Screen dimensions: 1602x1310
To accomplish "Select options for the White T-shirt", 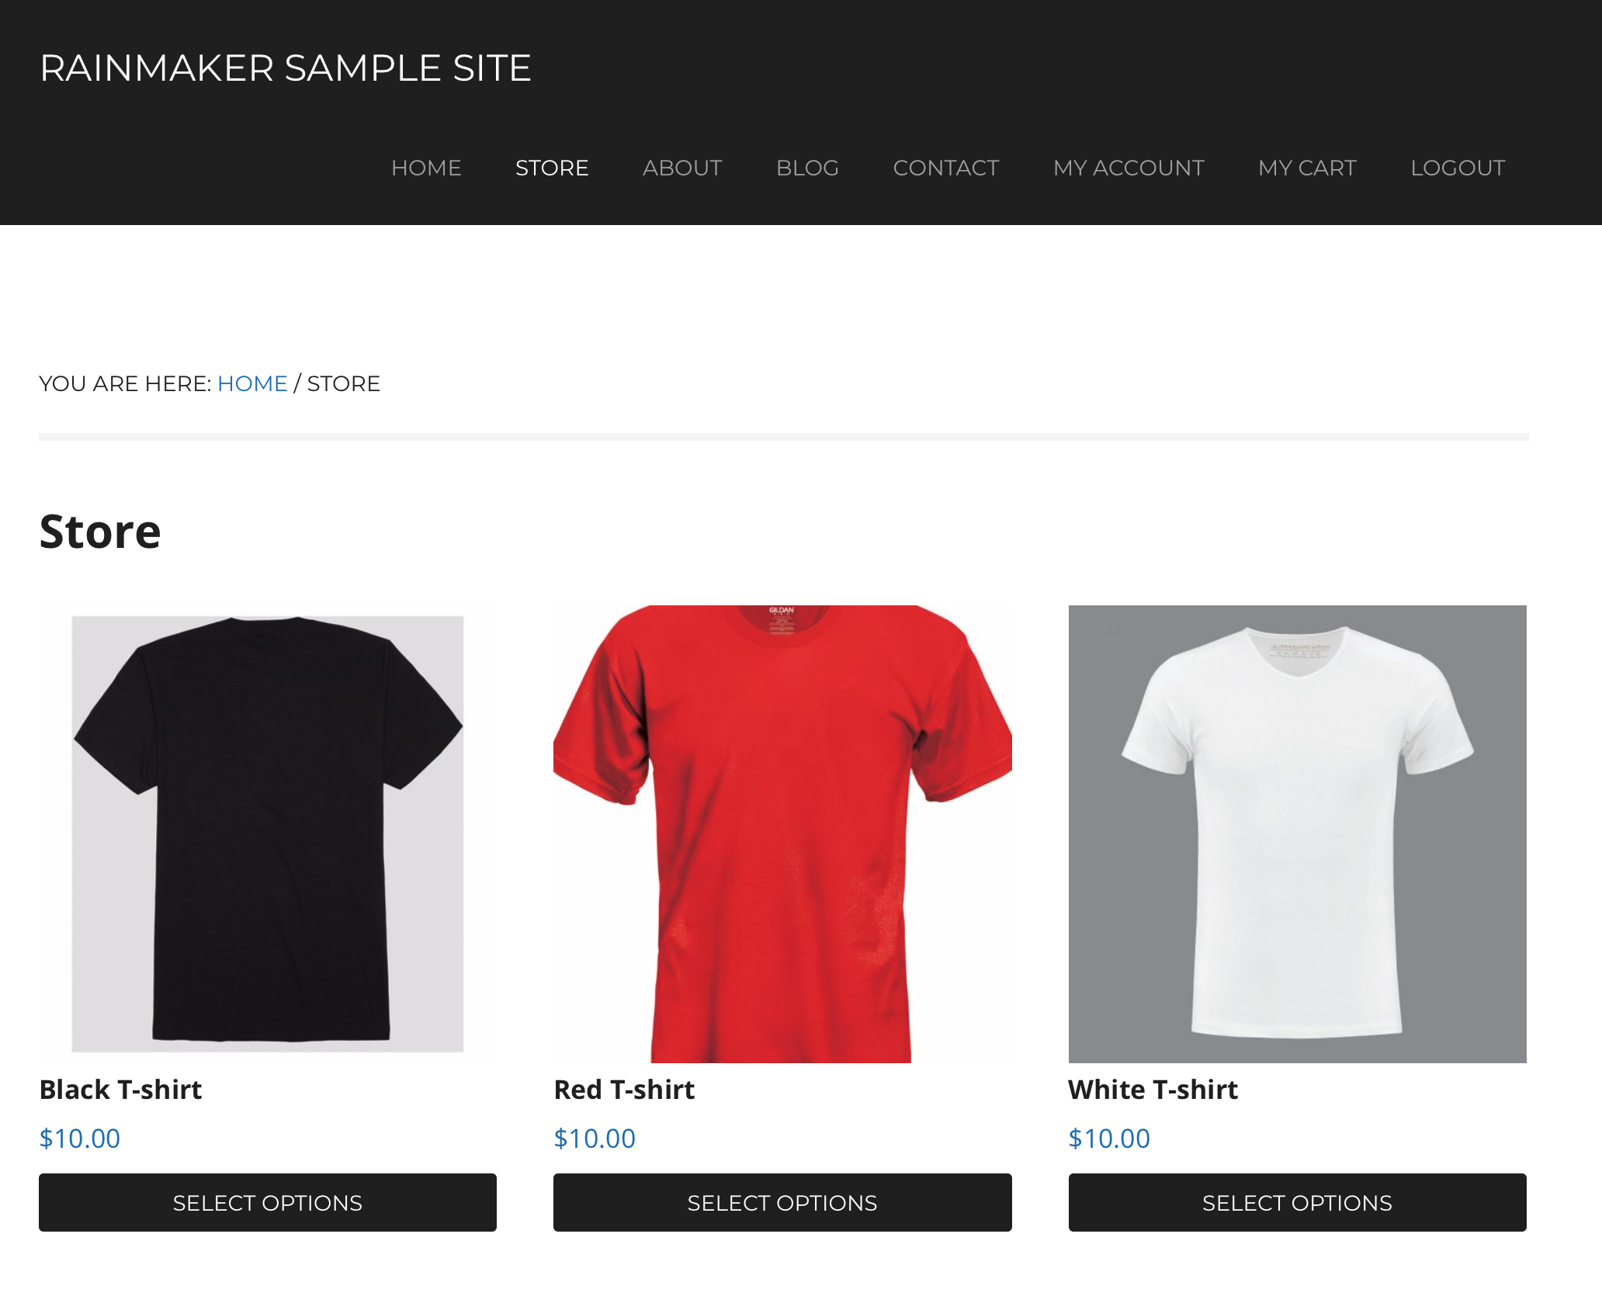I will (x=1297, y=1202).
